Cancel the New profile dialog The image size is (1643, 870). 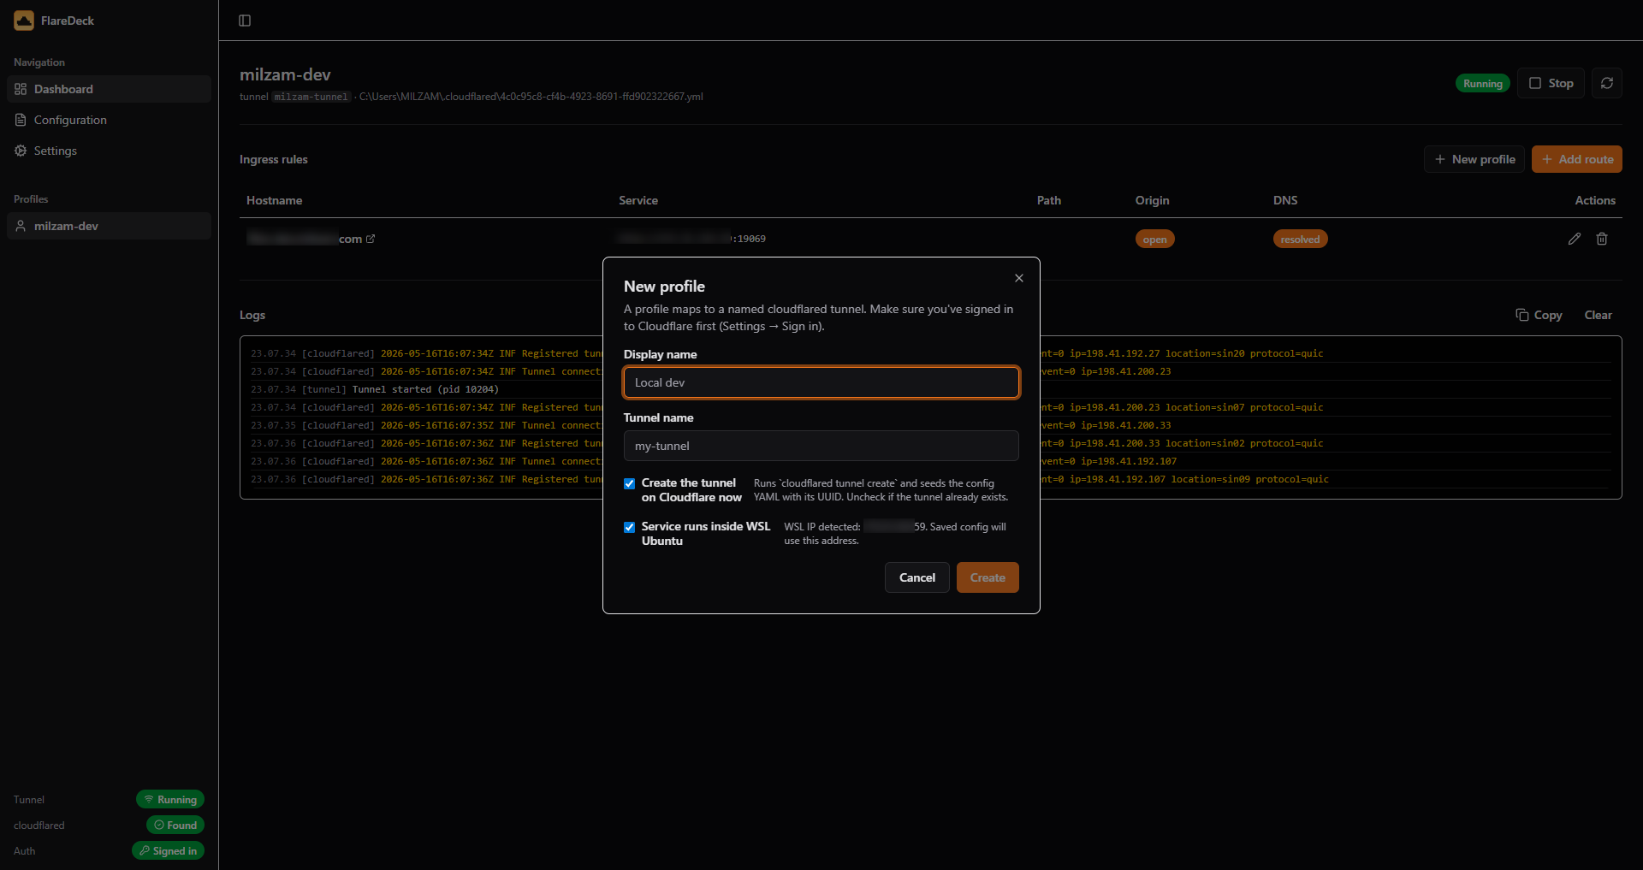click(917, 577)
